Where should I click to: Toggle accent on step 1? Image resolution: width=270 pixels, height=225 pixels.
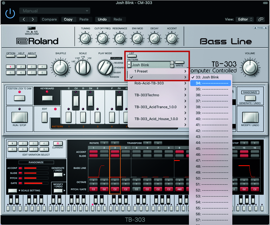94,152
